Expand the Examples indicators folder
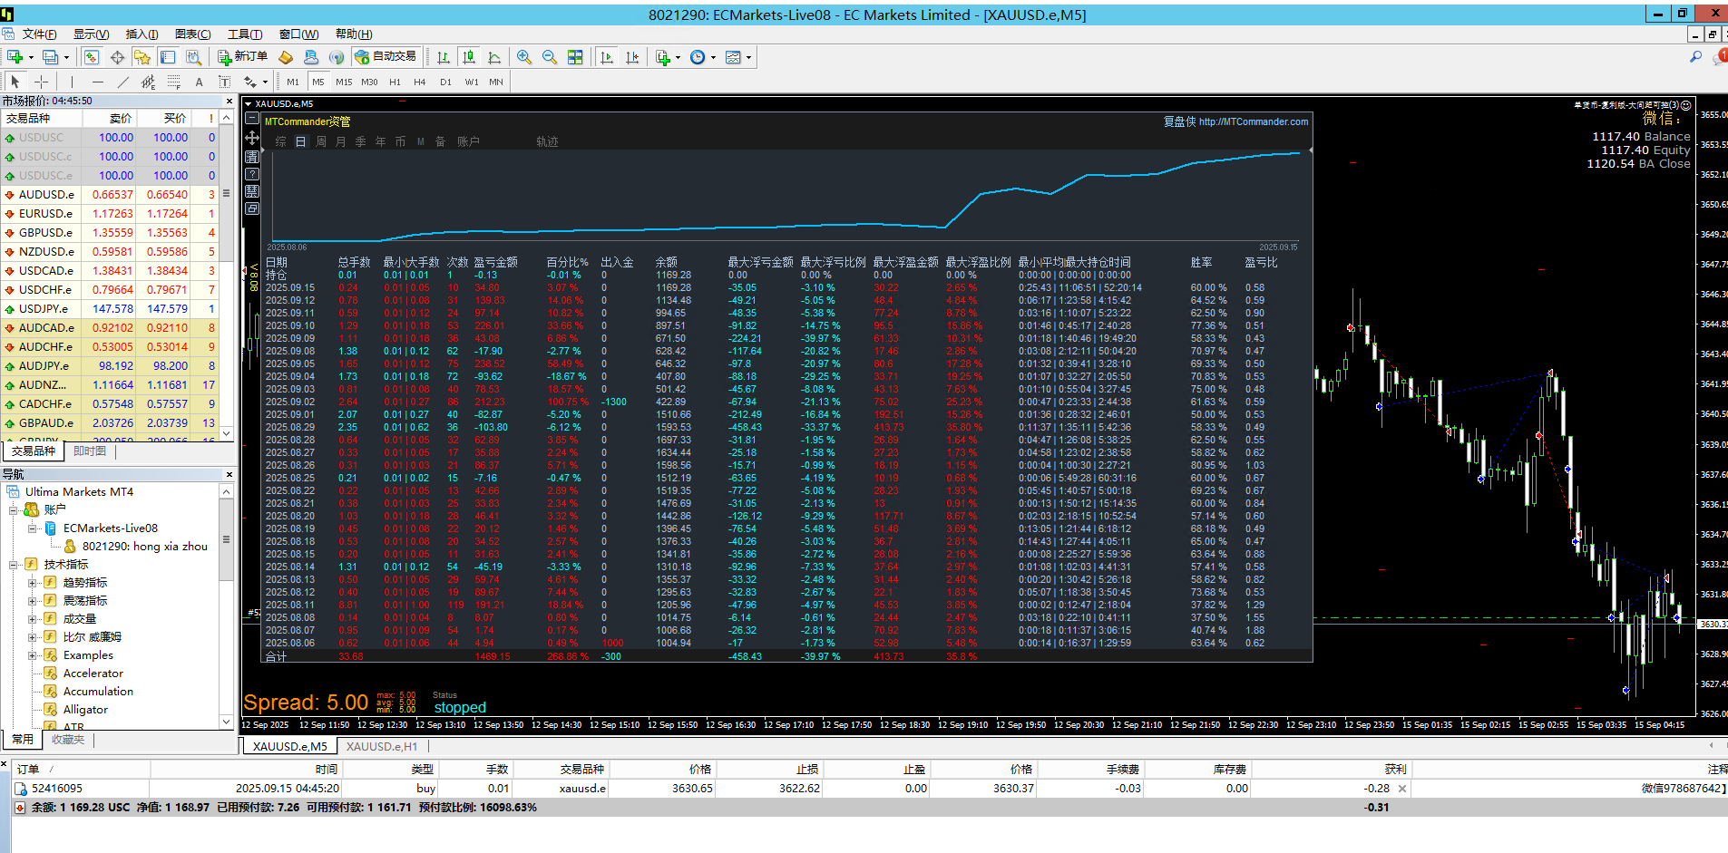 pyautogui.click(x=33, y=654)
